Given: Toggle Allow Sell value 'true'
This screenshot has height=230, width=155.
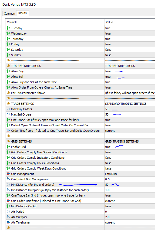Looking at the screenshot, I should 108,77.
